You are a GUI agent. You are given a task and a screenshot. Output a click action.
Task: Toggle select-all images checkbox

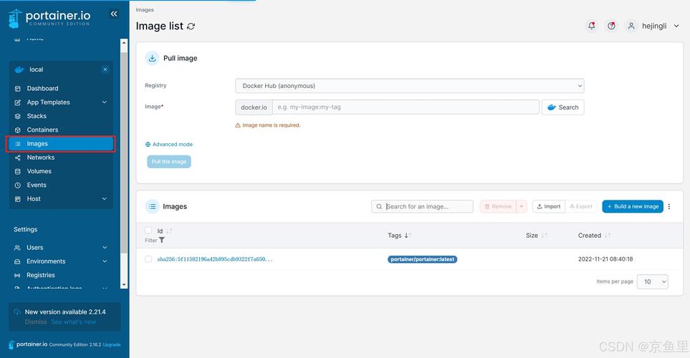(148, 231)
